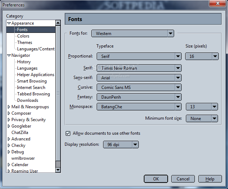Open Internet Search preferences

coord(31,88)
